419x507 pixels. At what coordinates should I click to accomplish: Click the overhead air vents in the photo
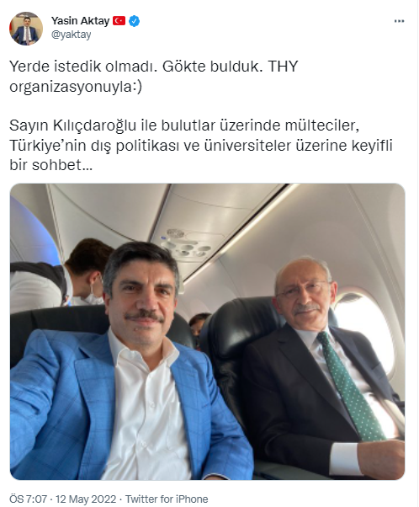coord(185,244)
